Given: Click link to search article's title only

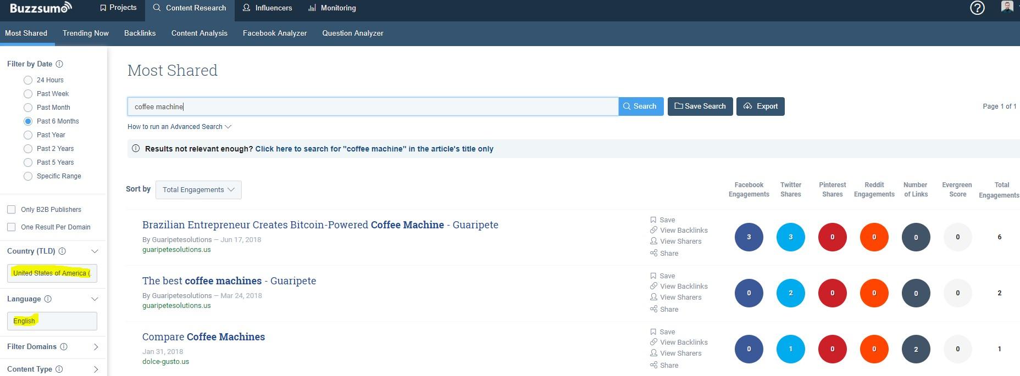Looking at the screenshot, I should [374, 149].
